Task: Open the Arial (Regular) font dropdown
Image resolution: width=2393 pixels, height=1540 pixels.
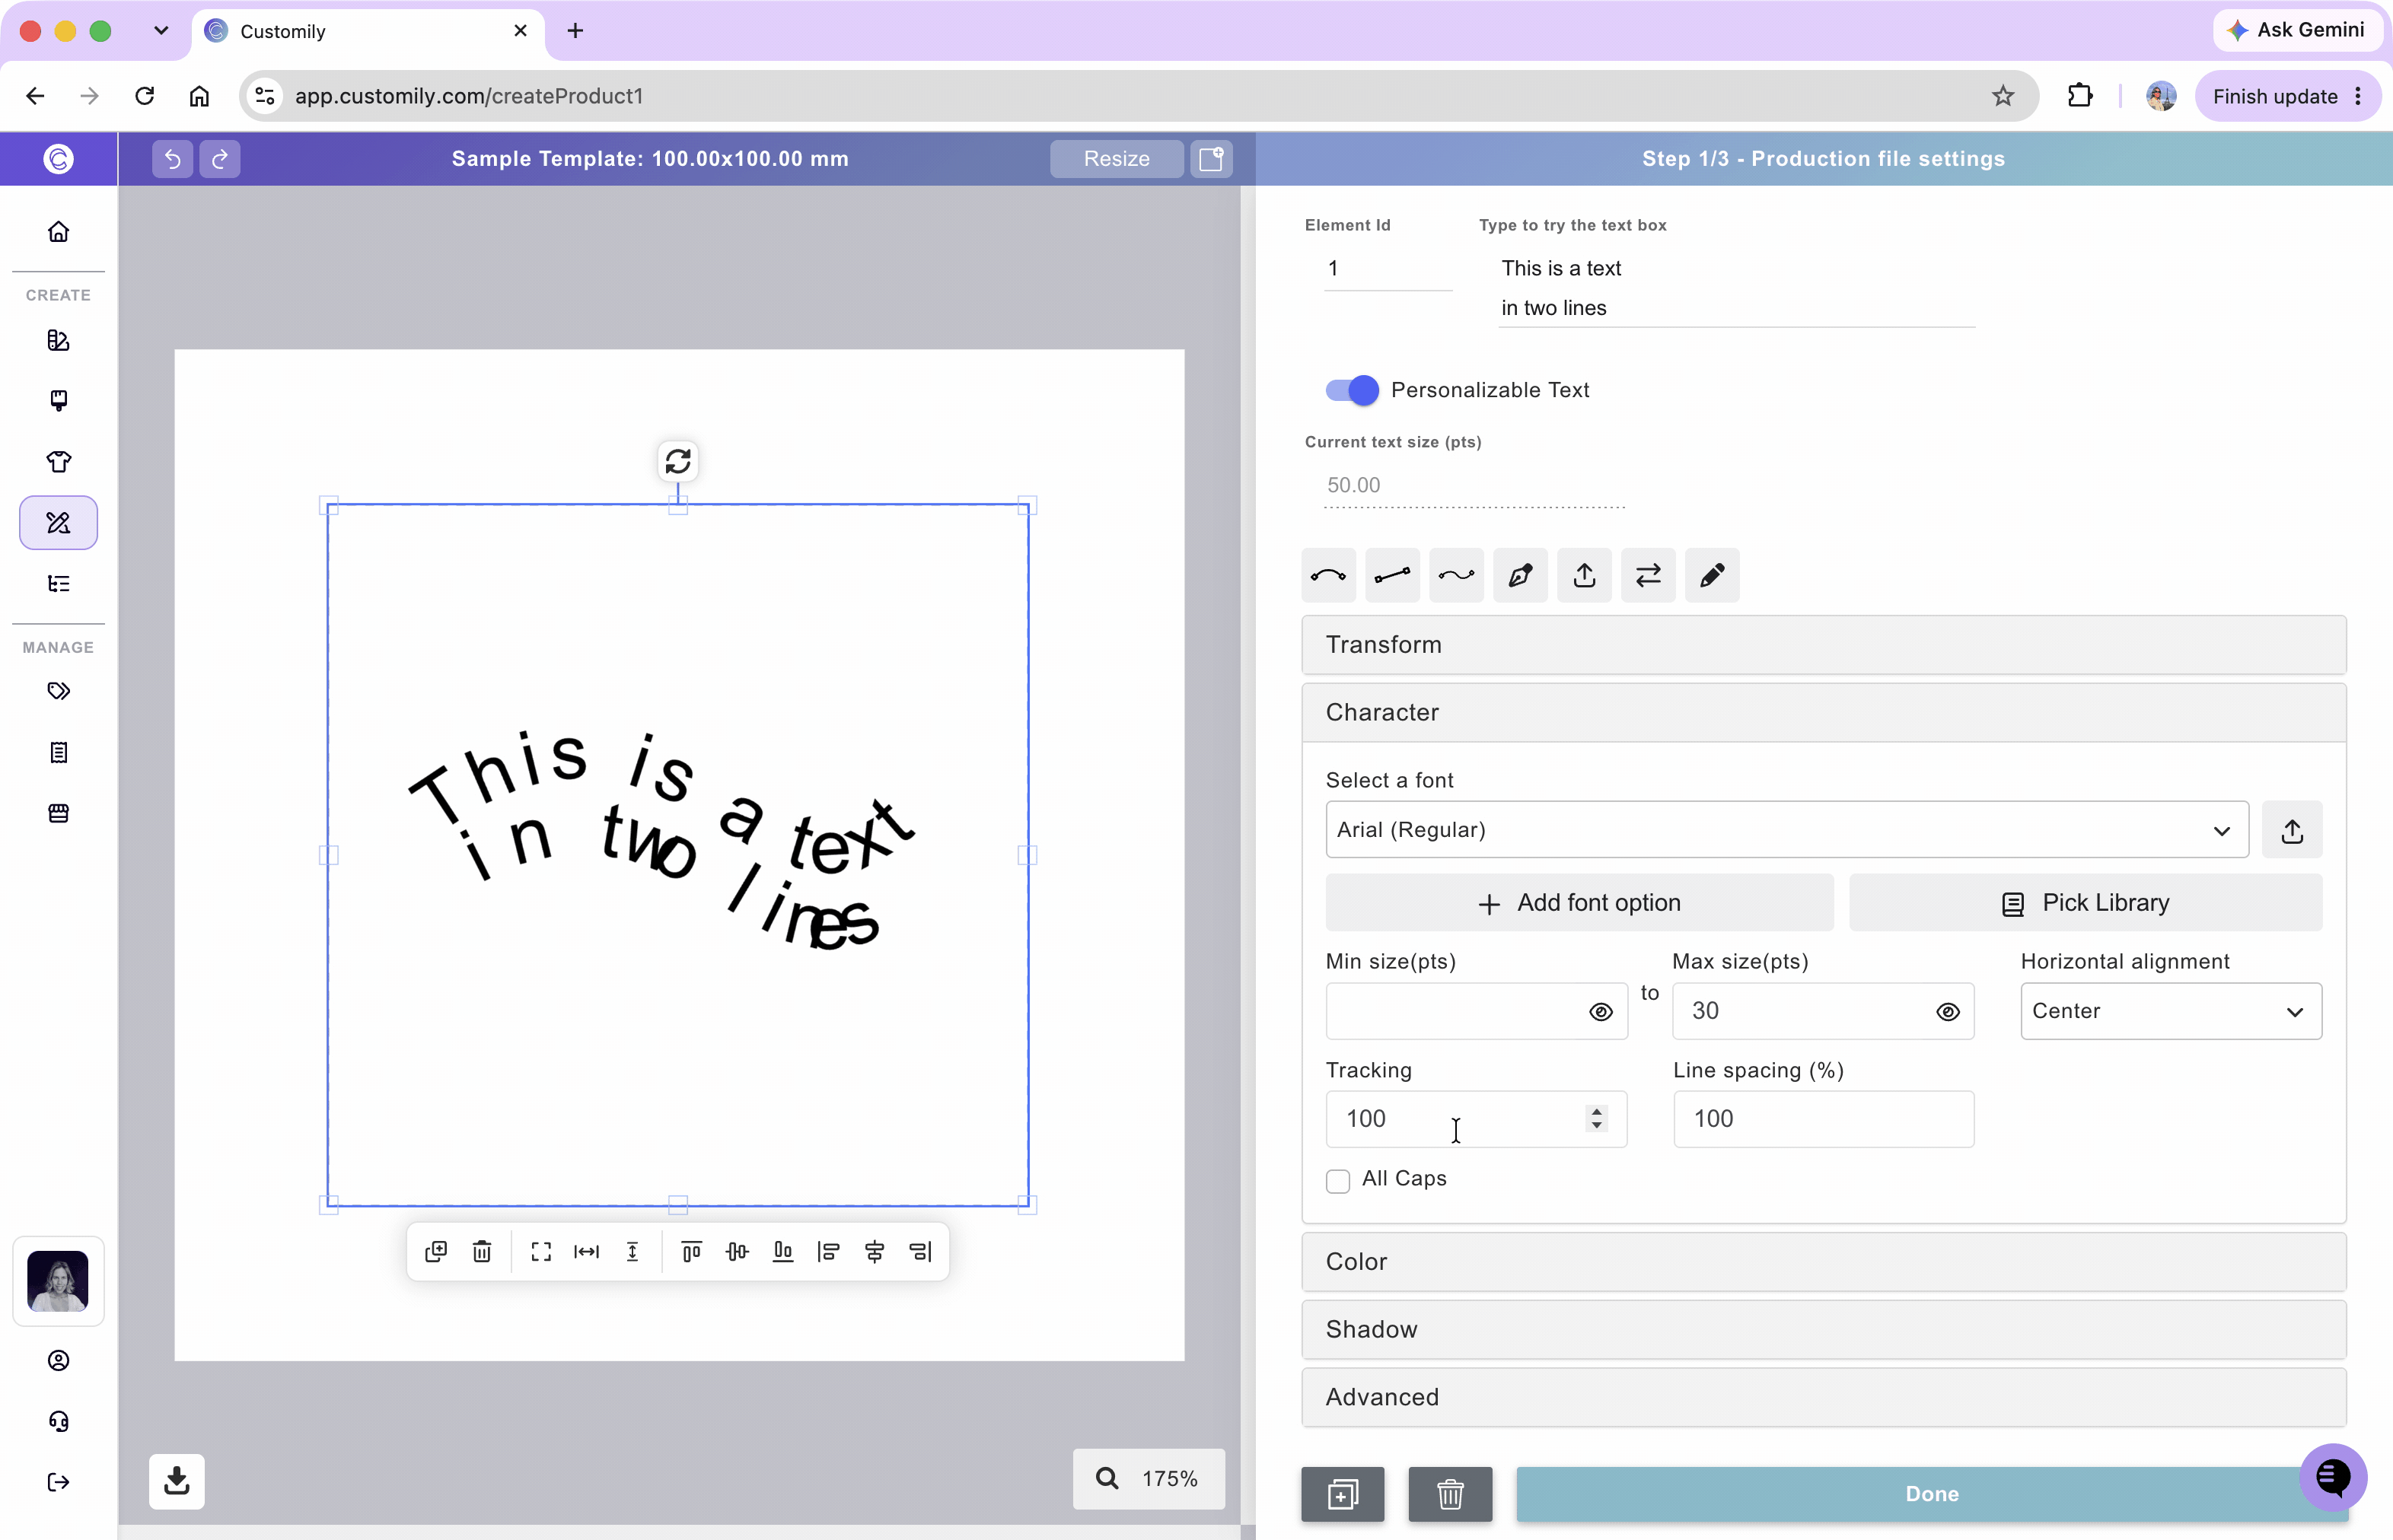Action: 1786,830
